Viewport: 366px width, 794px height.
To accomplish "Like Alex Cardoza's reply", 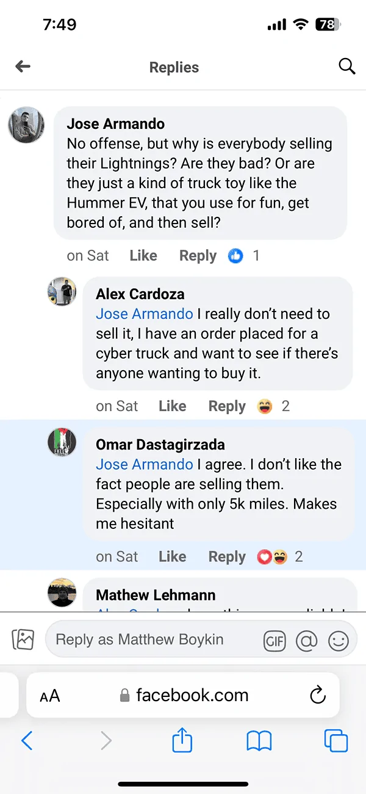I will 172,406.
